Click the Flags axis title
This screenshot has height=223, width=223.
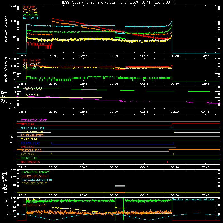click(11, 139)
